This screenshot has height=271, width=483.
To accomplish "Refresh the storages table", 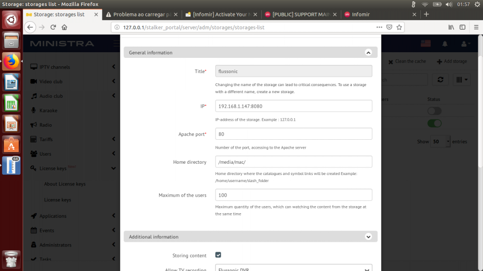I will pyautogui.click(x=441, y=80).
